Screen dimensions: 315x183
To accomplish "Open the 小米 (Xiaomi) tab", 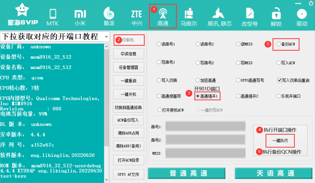I will click(80, 17).
